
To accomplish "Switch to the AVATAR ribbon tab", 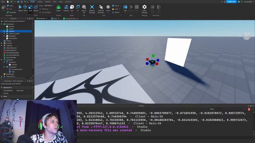I will pyautogui.click(x=48, y=2).
